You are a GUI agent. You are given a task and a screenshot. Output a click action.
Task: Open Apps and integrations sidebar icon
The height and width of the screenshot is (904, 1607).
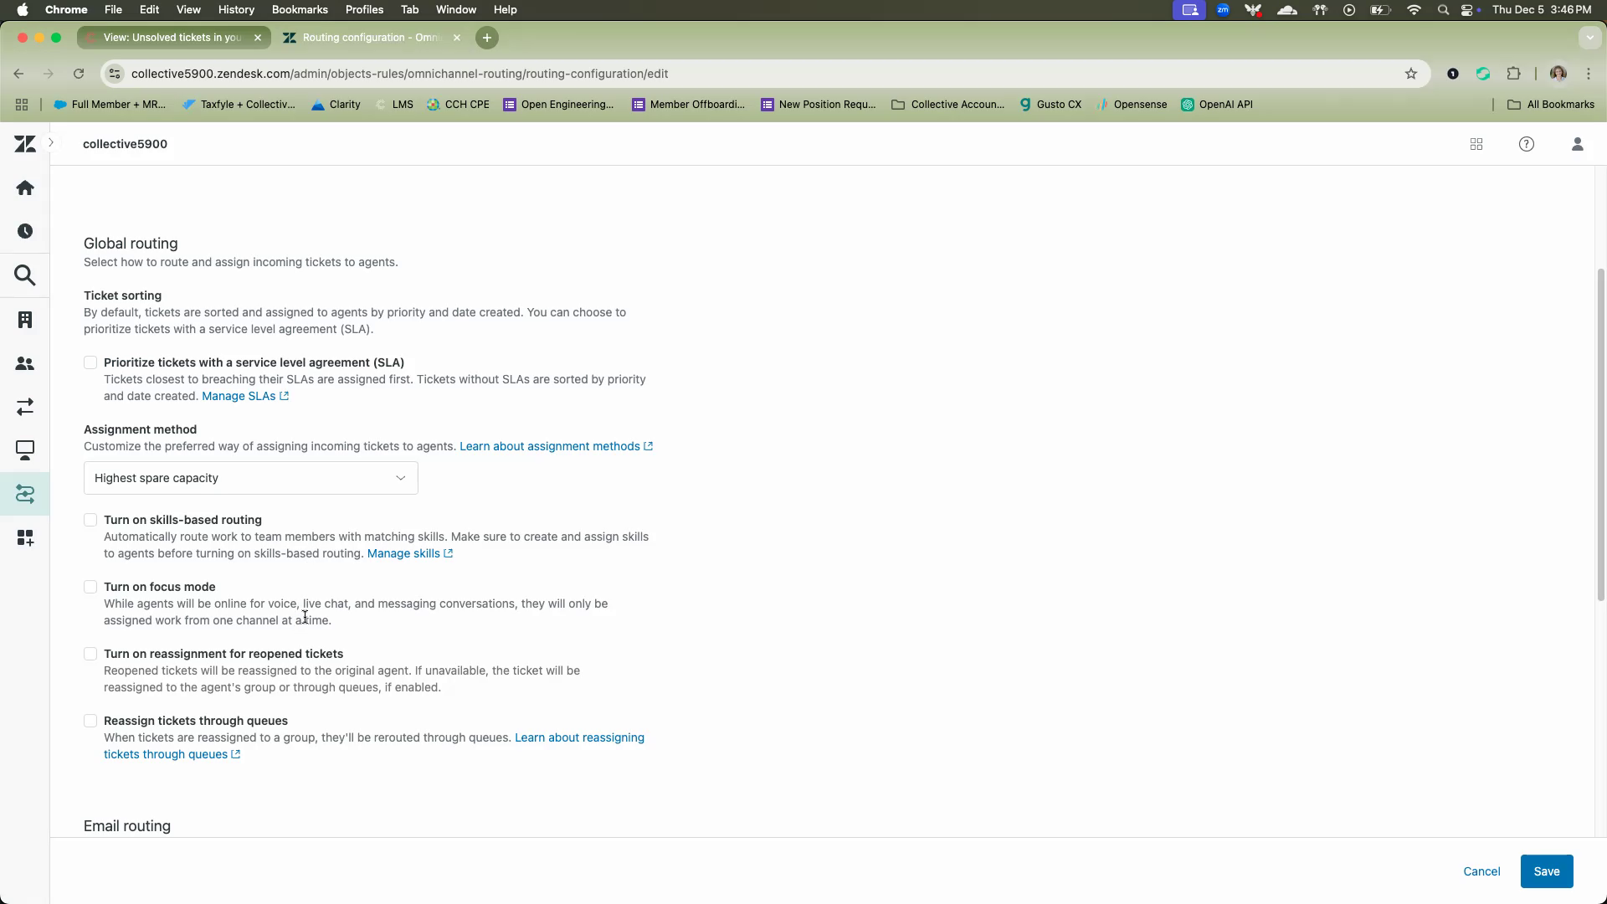(x=25, y=538)
